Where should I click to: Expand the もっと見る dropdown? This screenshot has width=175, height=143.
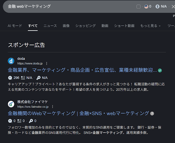(150, 26)
